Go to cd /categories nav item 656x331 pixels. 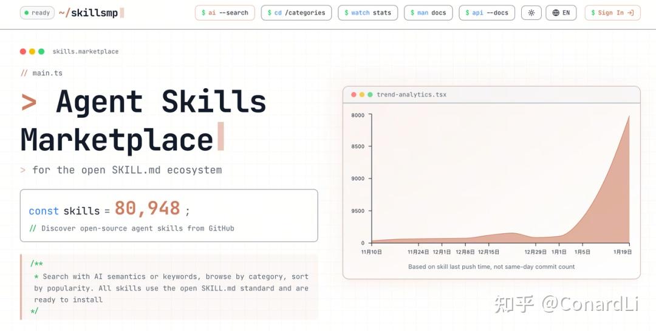(x=296, y=13)
